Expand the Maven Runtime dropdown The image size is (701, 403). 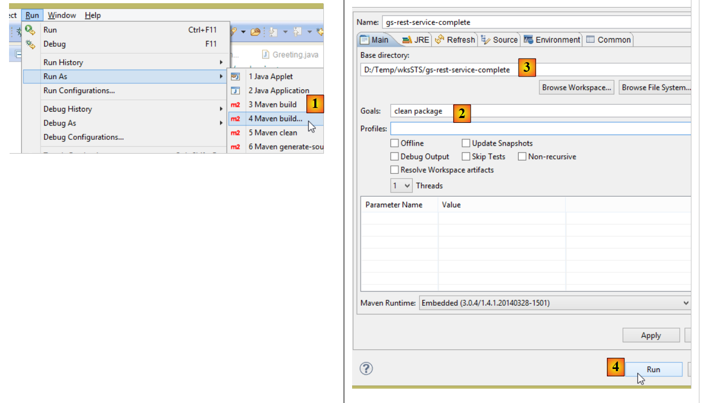pos(553,303)
